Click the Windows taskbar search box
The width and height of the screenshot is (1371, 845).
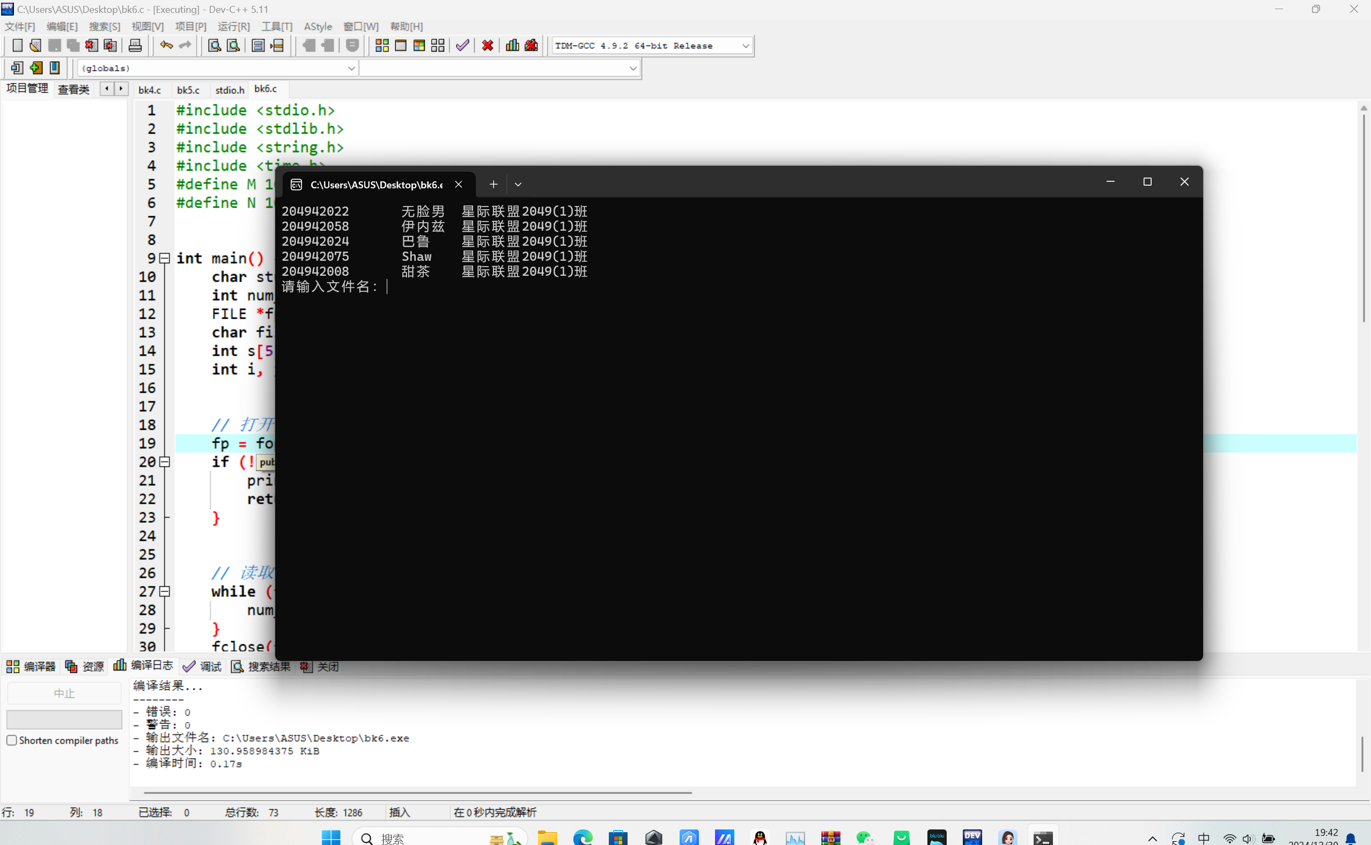[440, 837]
